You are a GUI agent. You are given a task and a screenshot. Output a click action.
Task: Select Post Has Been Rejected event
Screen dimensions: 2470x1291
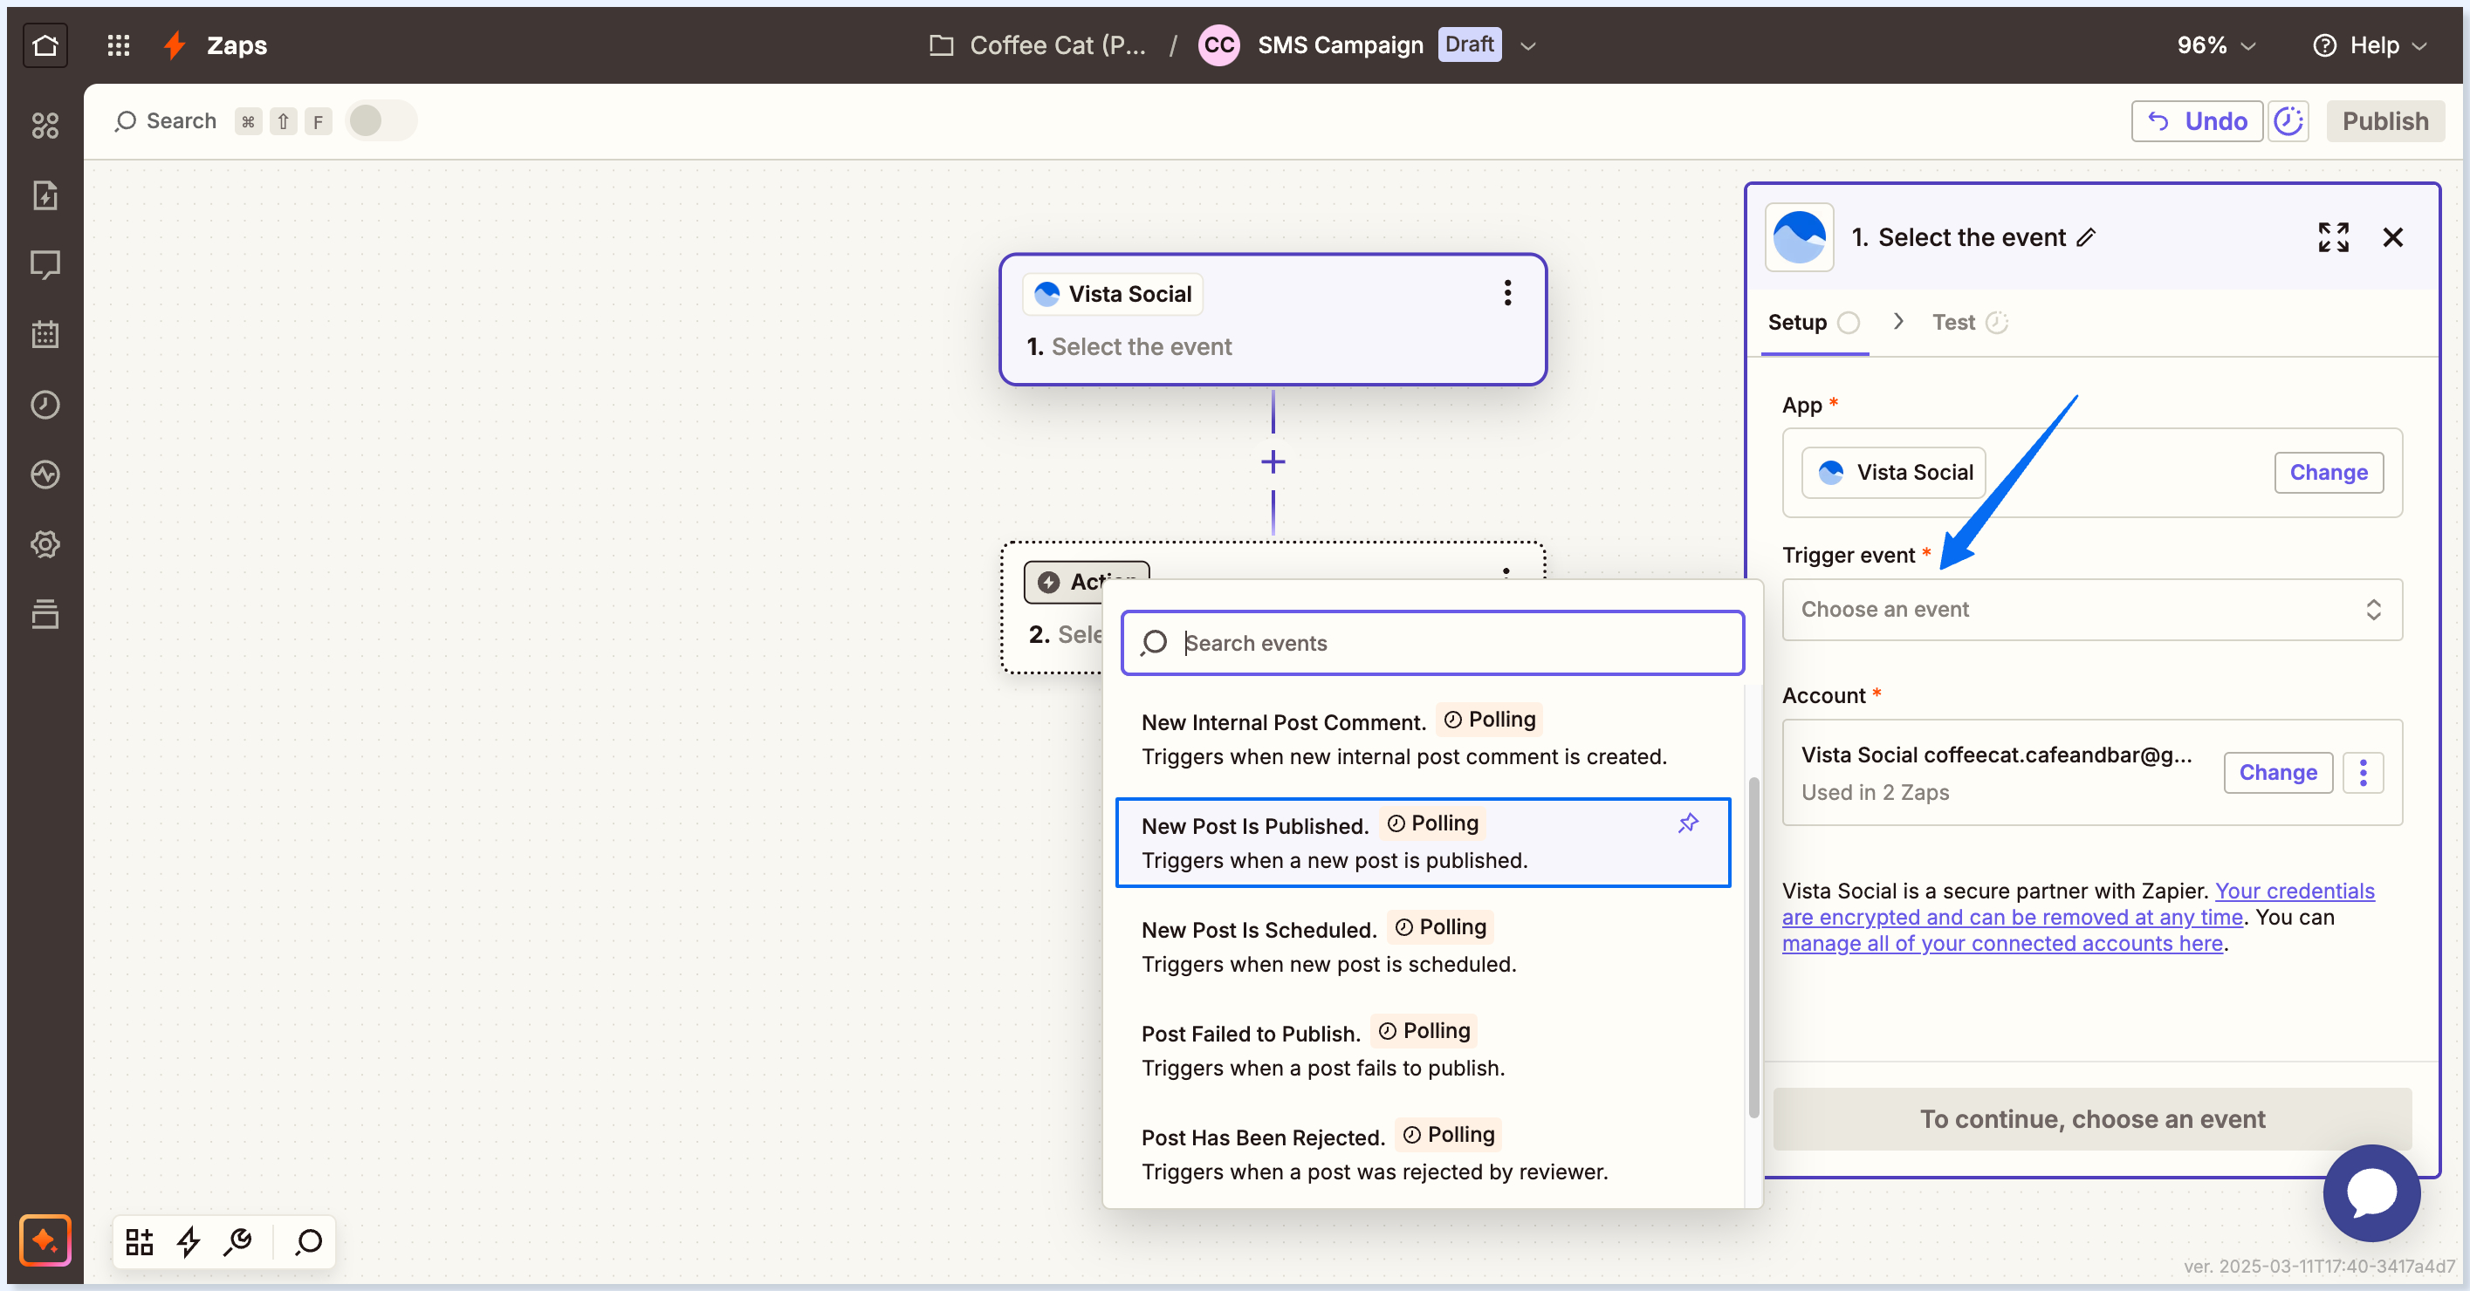[1423, 1153]
